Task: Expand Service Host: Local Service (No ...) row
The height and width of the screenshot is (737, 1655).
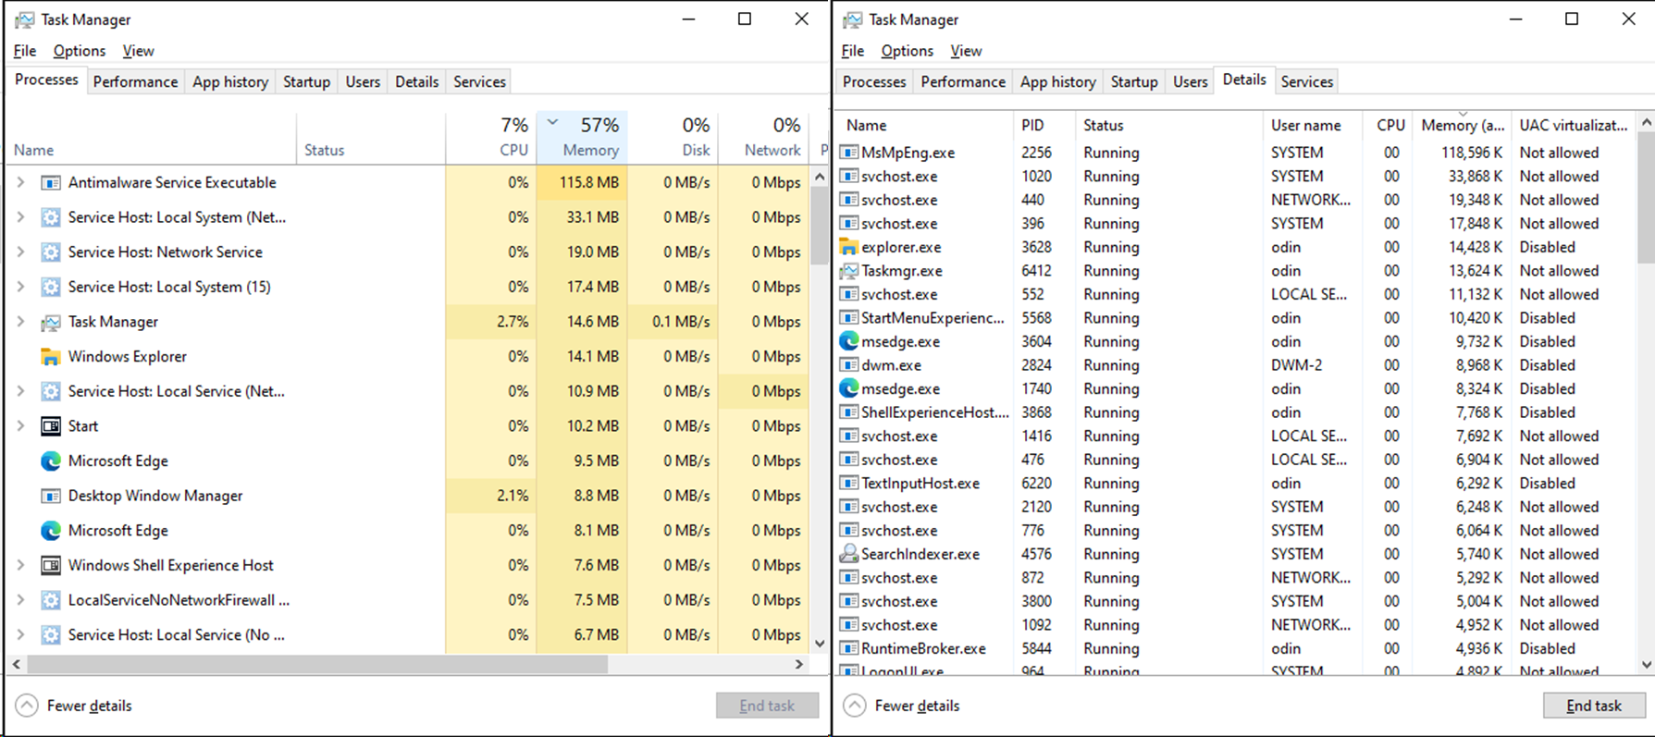Action: 20,635
